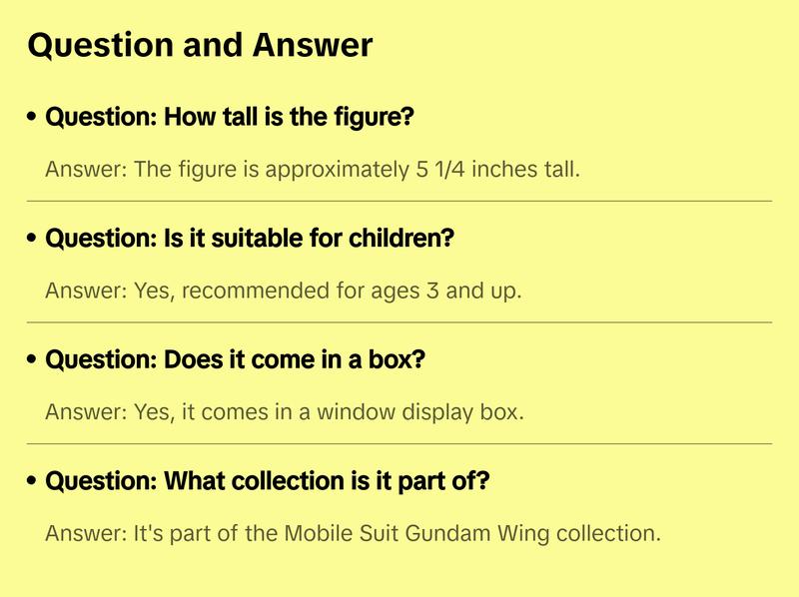
Task: Click the bullet before the "suitable for children" question
Action: tap(33, 240)
